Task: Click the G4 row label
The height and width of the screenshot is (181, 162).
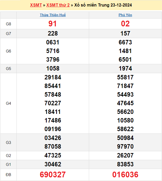Action: click(8, 103)
